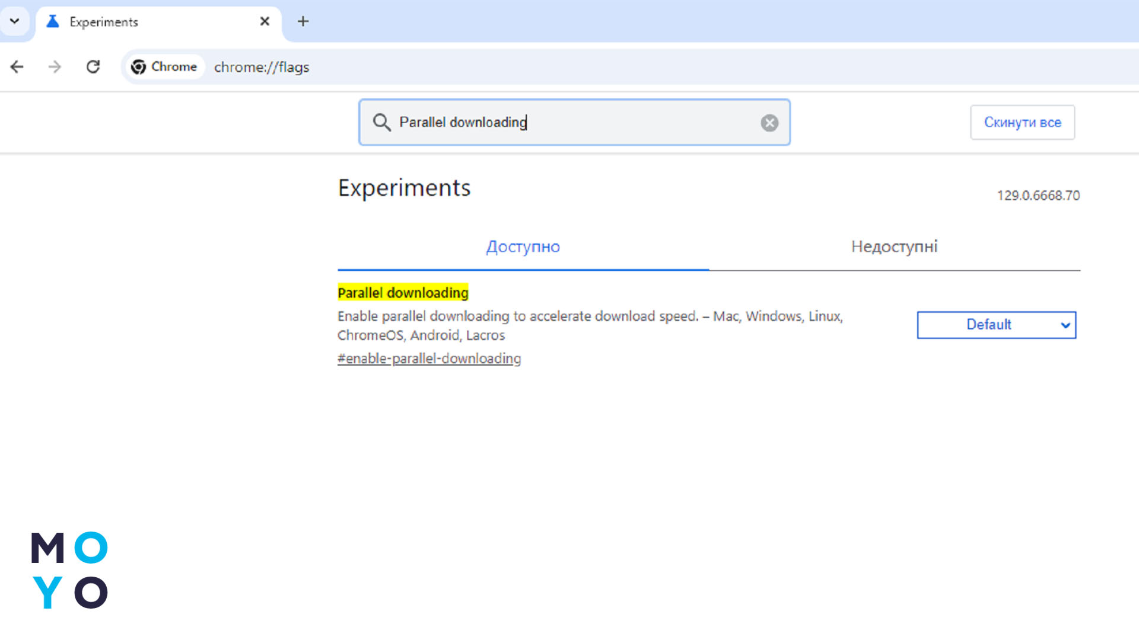Click the Experiments page heading
The image size is (1139, 640).
click(404, 188)
